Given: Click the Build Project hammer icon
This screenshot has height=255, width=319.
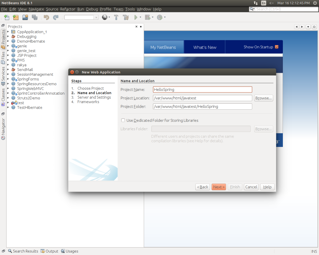Looking at the screenshot, I should point(116,17).
